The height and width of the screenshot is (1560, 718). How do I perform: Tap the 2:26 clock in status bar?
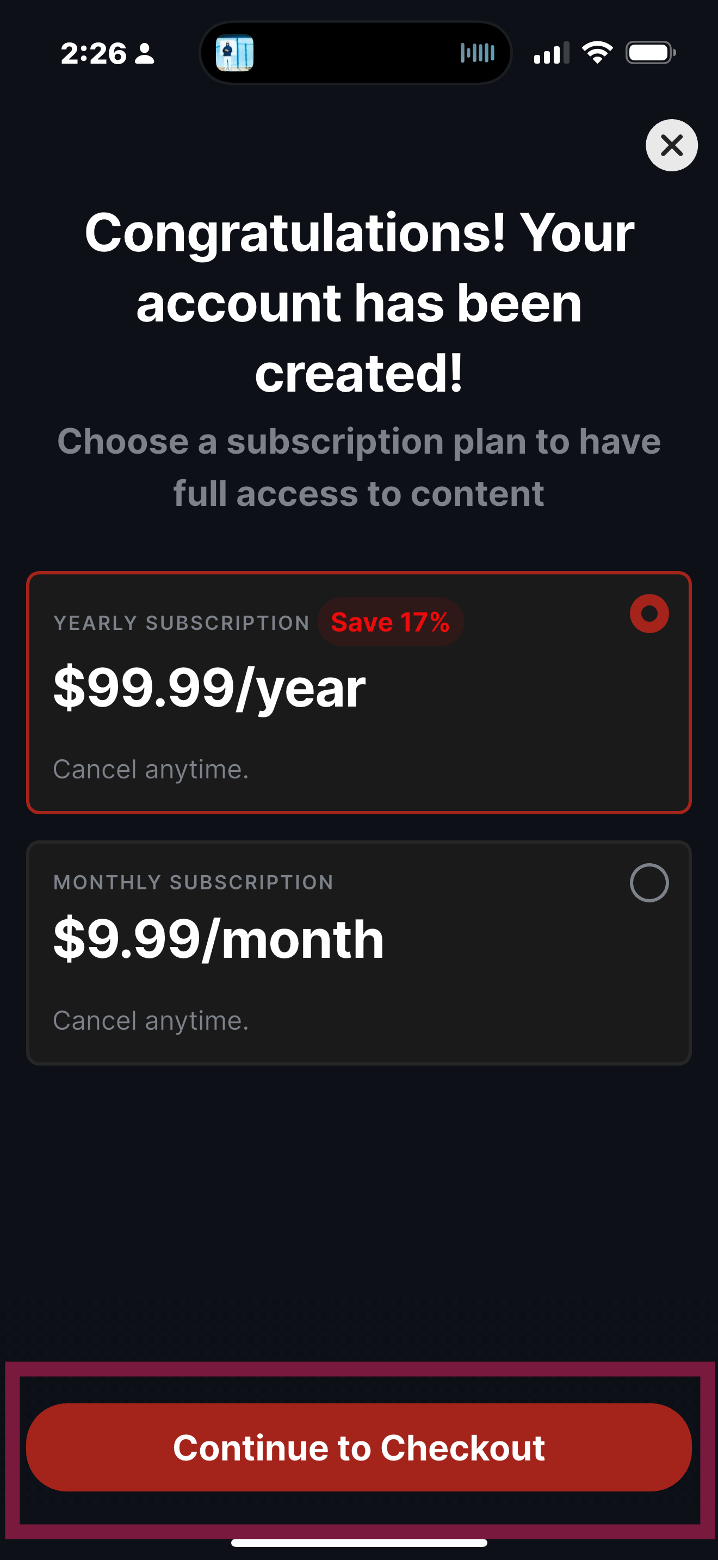click(94, 53)
